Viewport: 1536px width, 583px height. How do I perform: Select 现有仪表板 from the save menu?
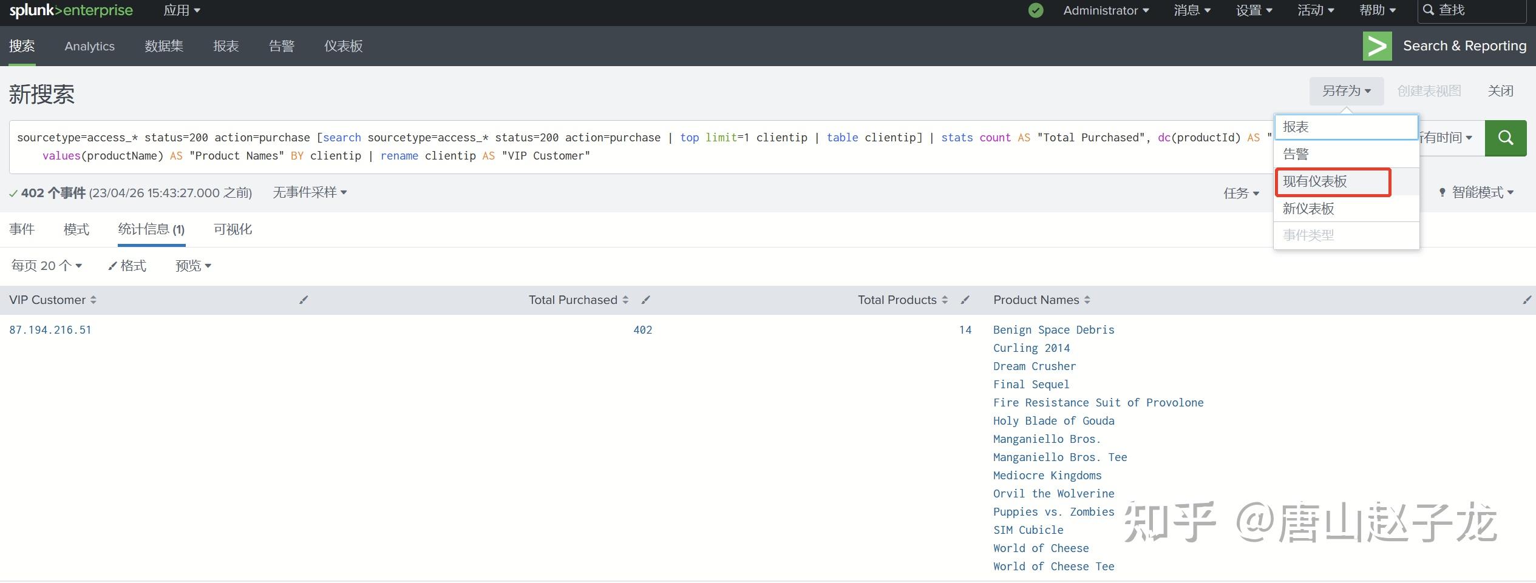[x=1314, y=181]
